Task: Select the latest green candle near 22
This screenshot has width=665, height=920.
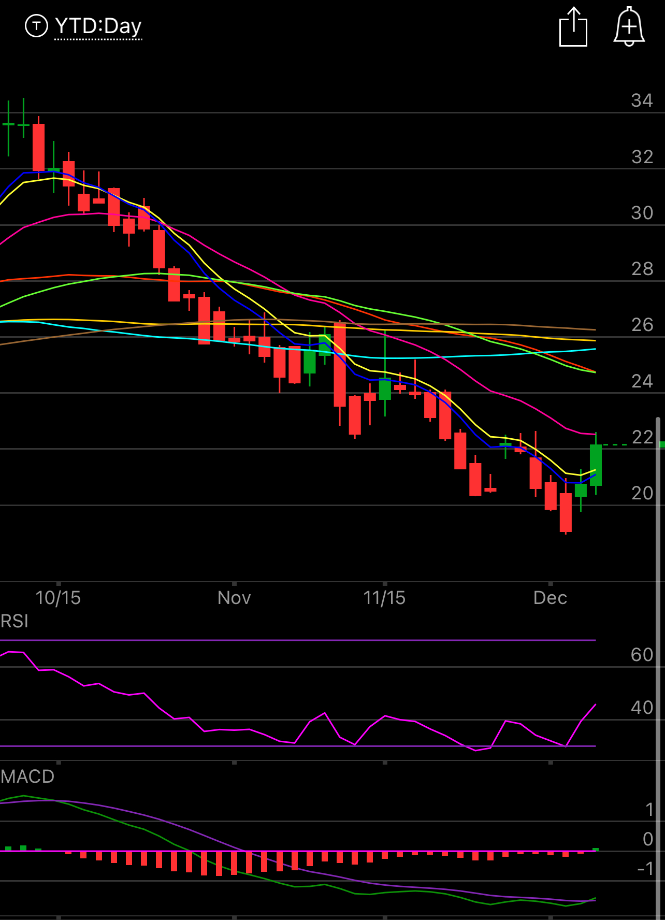Action: click(x=596, y=465)
